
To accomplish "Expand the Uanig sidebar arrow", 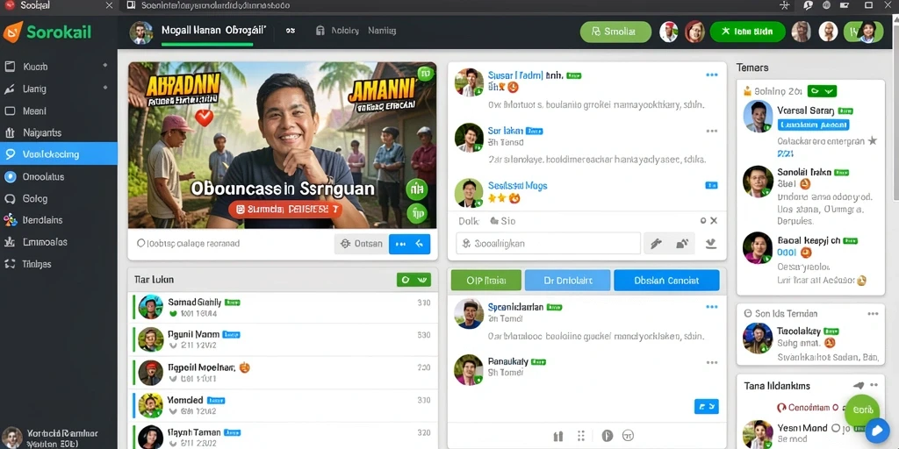I will tap(105, 89).
